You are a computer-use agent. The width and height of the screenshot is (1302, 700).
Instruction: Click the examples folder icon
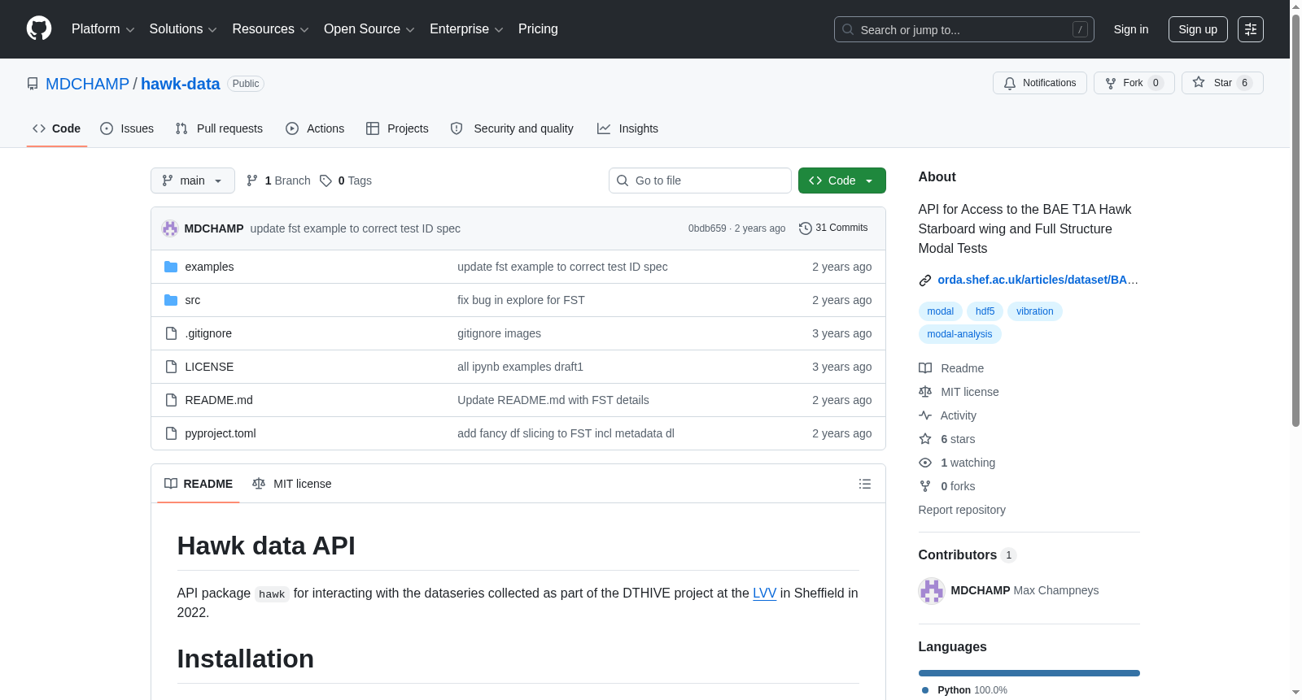[171, 267]
